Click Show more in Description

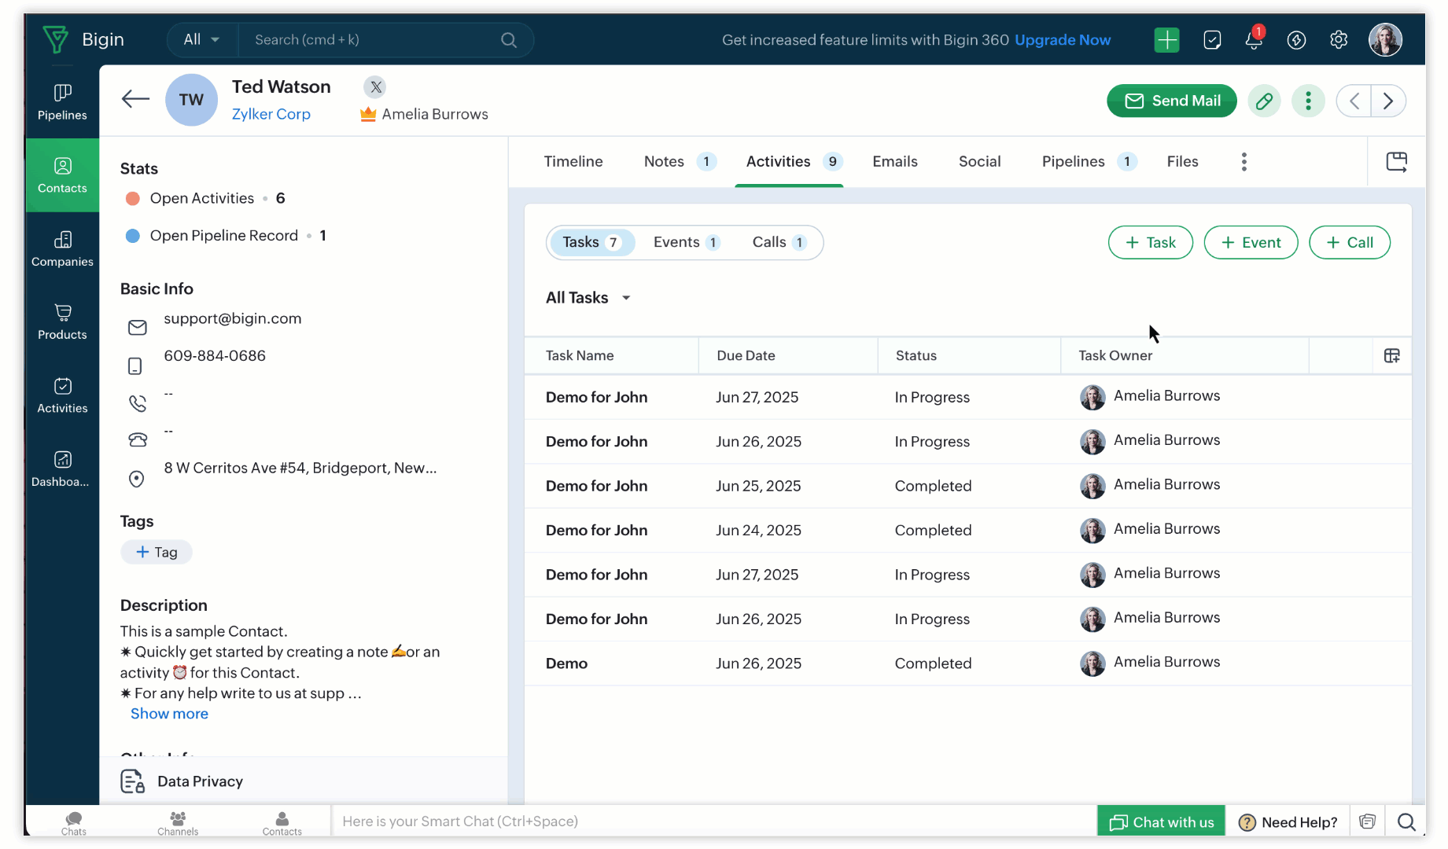click(x=169, y=714)
